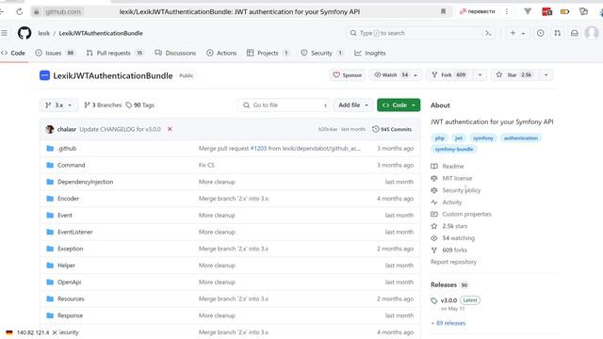
Task: Show the + 89 releases link
Action: click(x=448, y=323)
